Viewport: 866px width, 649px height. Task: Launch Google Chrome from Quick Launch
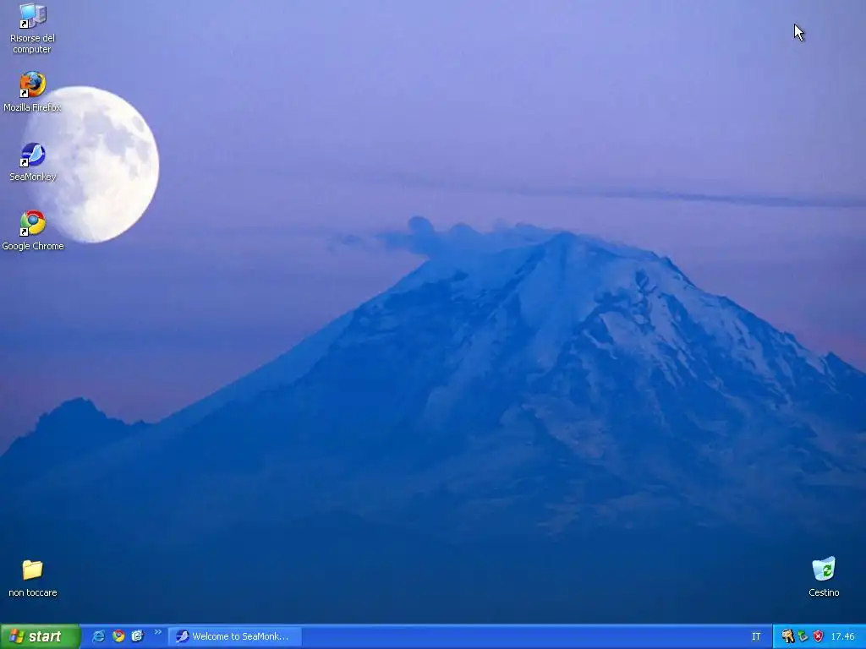pos(118,636)
